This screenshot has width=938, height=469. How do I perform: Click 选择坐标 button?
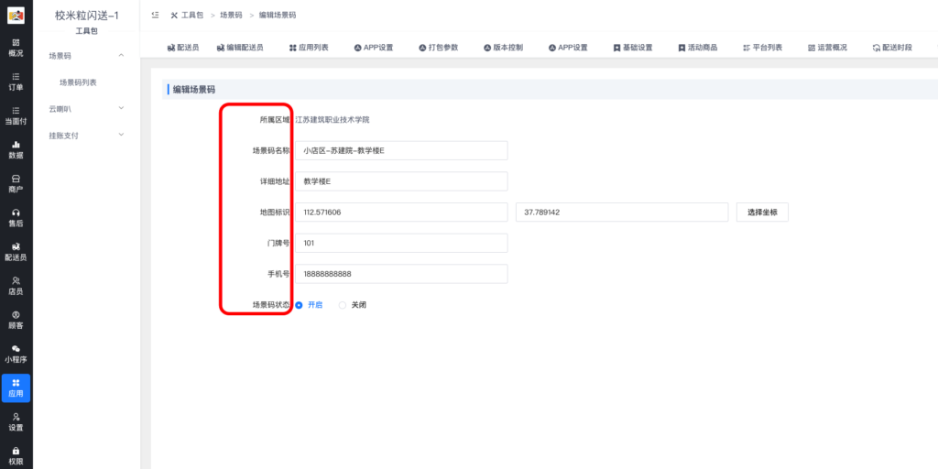click(x=762, y=213)
